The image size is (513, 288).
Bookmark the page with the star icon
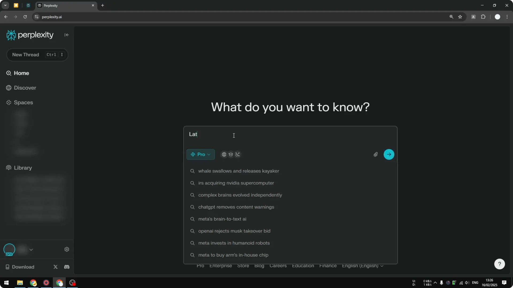[x=460, y=17]
